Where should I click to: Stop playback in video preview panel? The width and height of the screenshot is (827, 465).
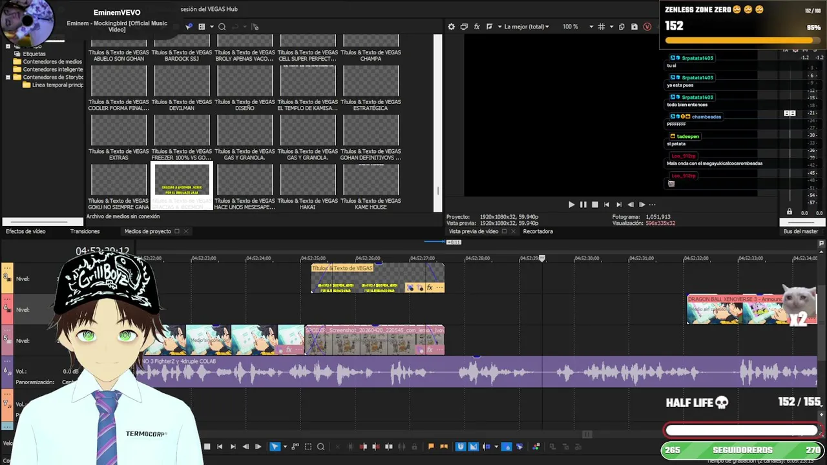pyautogui.click(x=595, y=205)
